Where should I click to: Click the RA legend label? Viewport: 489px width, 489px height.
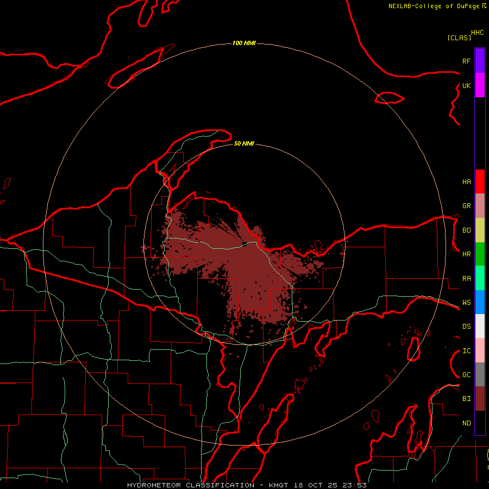pyautogui.click(x=466, y=279)
